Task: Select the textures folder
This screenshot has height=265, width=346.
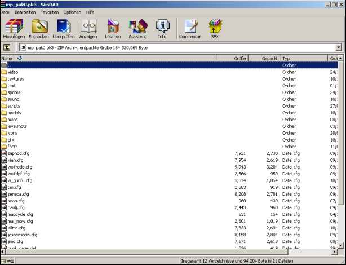Action: click(x=16, y=79)
